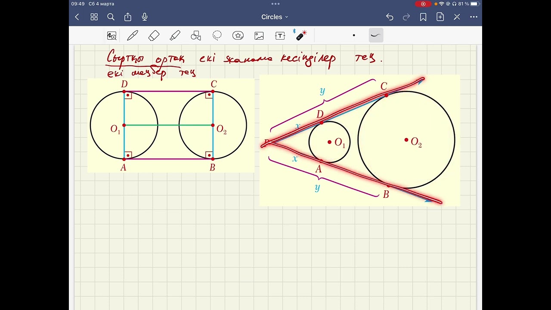Select the Pen tool

point(133,35)
